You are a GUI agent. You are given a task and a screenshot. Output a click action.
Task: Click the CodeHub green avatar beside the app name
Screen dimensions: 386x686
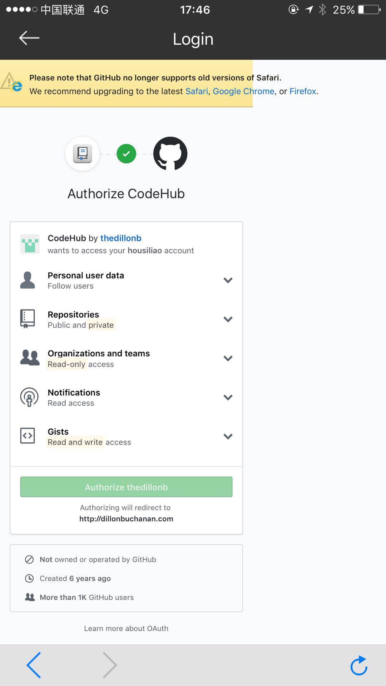[x=30, y=244]
